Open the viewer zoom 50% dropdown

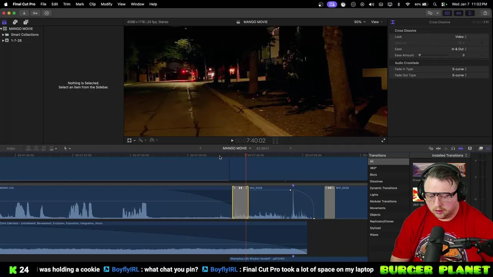359,22
